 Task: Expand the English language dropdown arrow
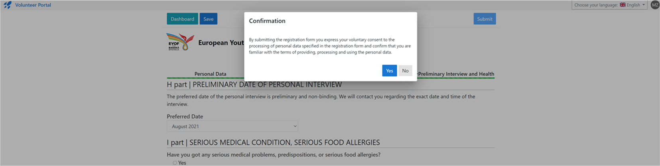[x=643, y=5]
